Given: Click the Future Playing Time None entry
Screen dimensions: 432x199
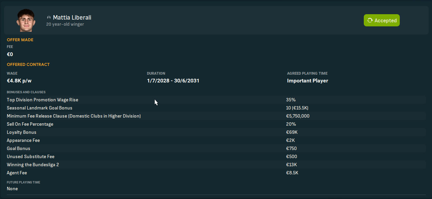Looking at the screenshot, I should [x=12, y=189].
